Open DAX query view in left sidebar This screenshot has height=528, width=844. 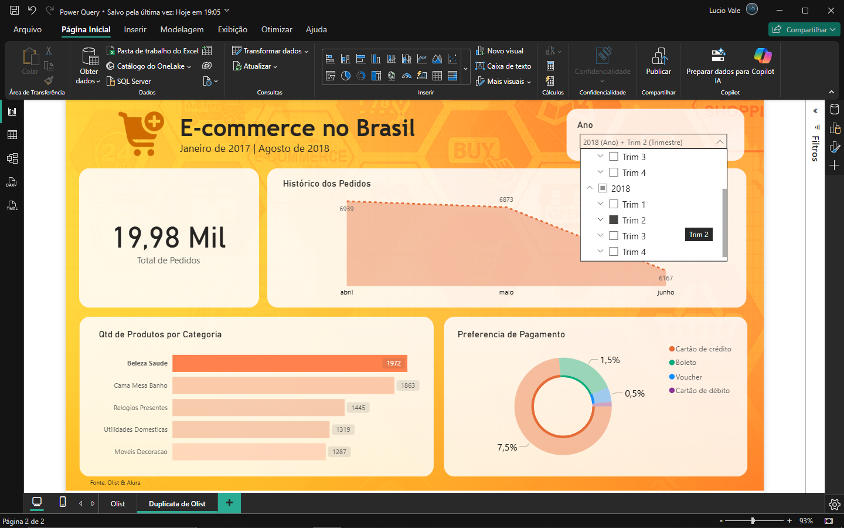[x=12, y=182]
